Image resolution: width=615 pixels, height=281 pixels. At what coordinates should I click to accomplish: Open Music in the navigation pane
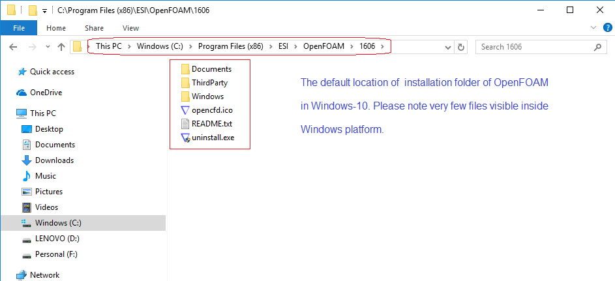coord(46,176)
